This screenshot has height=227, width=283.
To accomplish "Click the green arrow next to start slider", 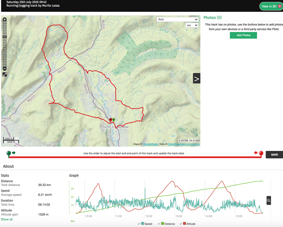I will (x=13, y=153).
